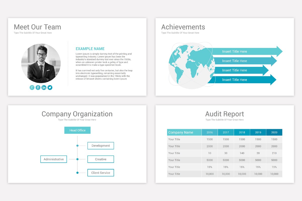The height and width of the screenshot is (201, 302).
Task: Select the Client Service node
Action: point(101,173)
